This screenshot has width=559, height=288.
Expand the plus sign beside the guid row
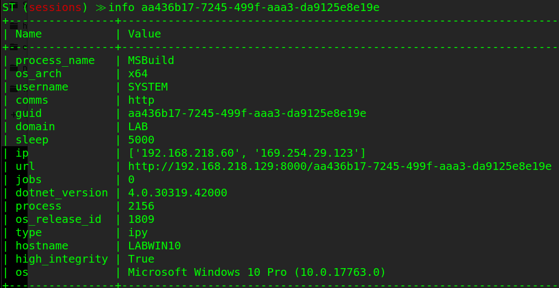(x=13, y=115)
